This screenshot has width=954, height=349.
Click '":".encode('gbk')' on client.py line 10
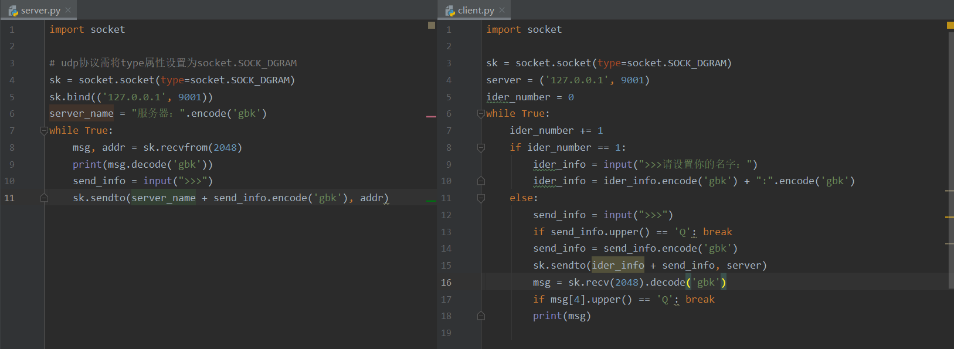(x=805, y=181)
